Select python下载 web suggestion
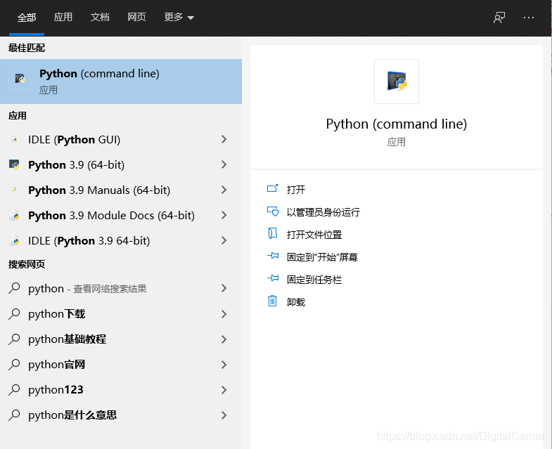The height and width of the screenshot is (449, 552). (x=121, y=314)
